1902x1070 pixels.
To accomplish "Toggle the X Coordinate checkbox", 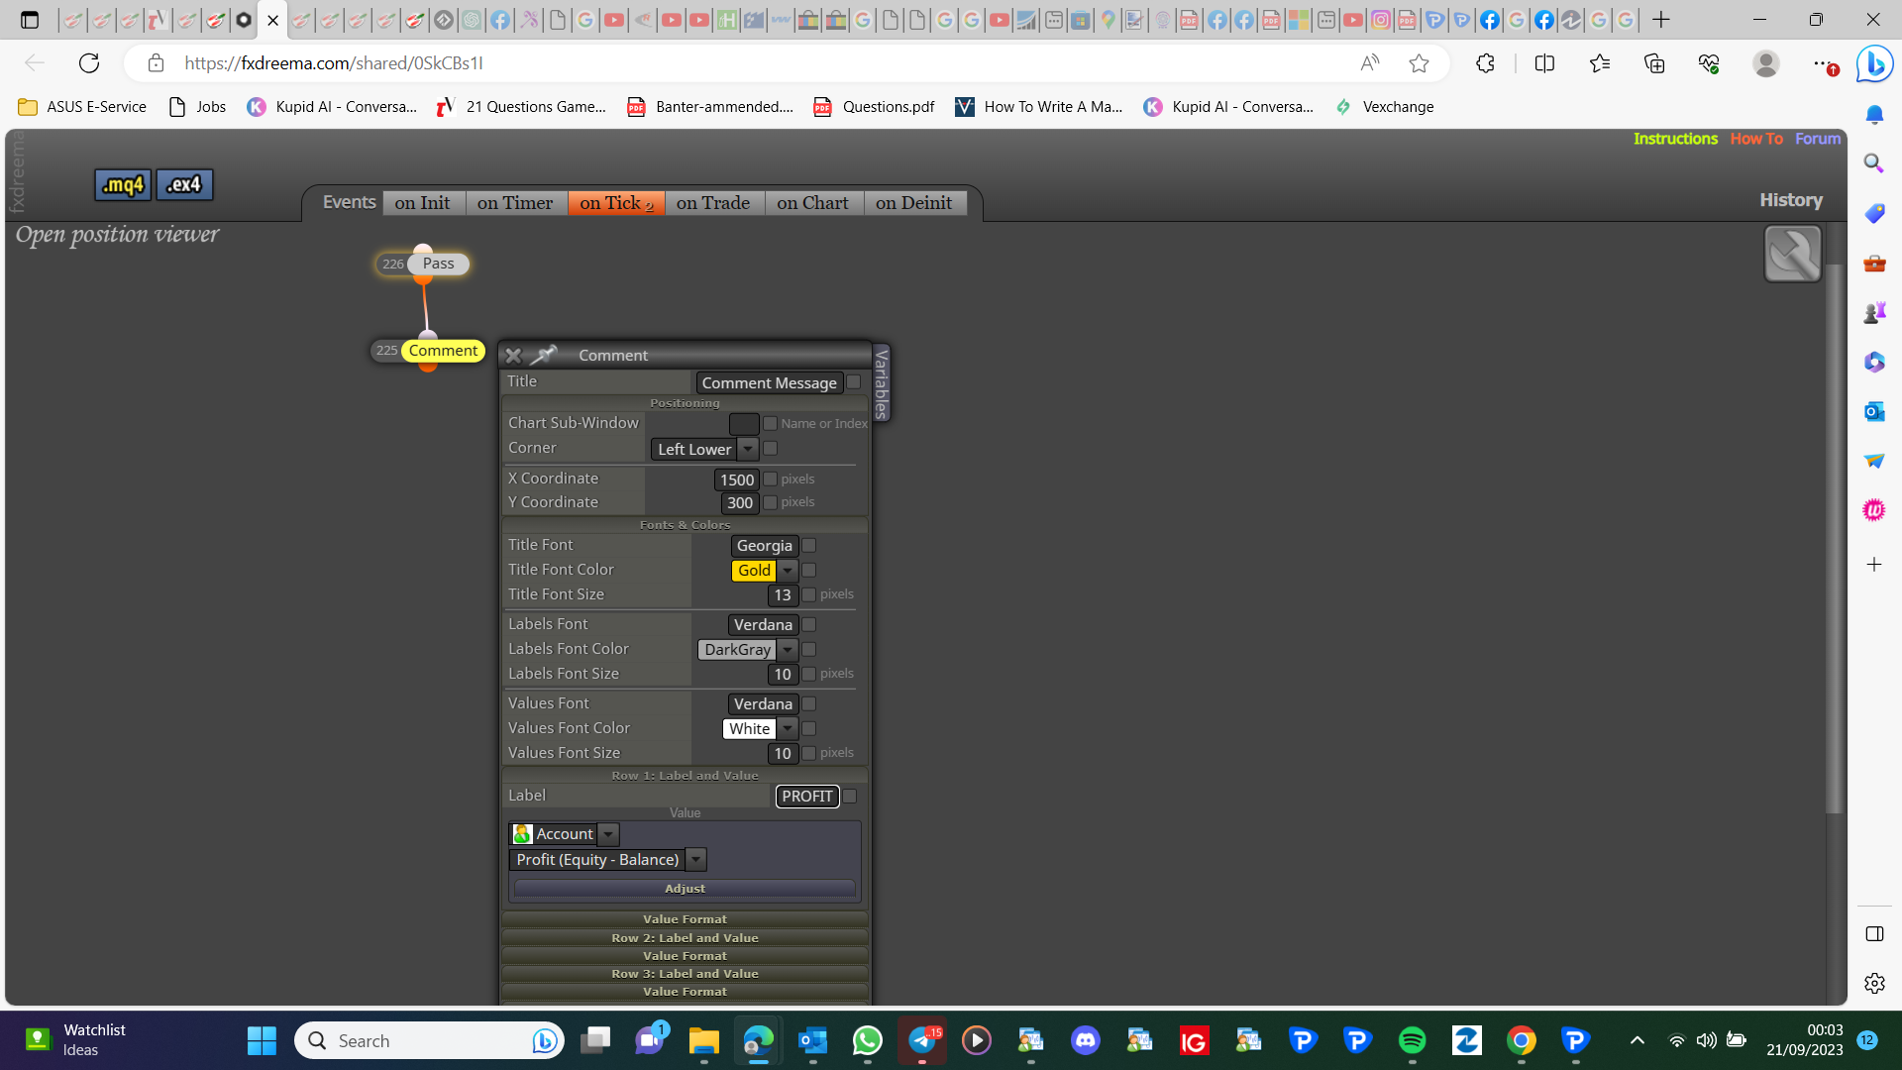I will (x=770, y=480).
